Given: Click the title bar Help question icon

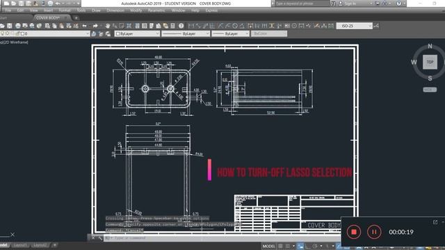Looking at the screenshot, I should tap(398, 3).
